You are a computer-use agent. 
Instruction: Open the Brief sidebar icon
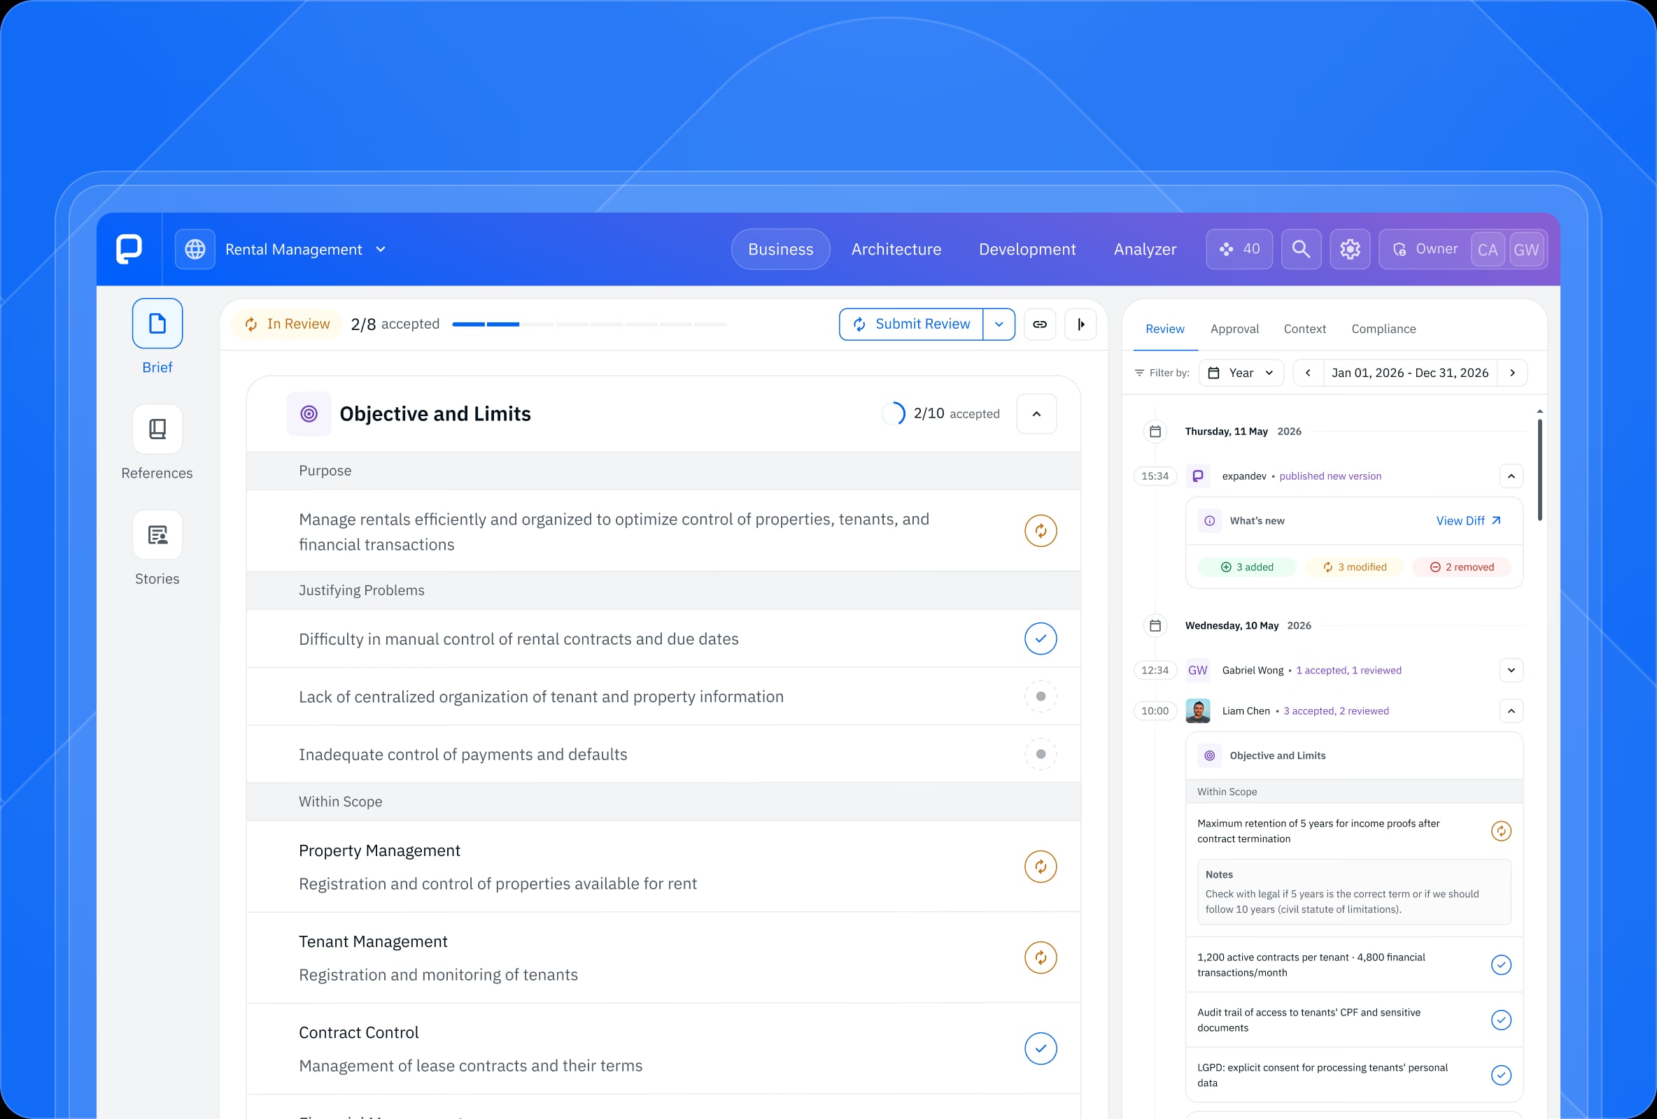157,324
